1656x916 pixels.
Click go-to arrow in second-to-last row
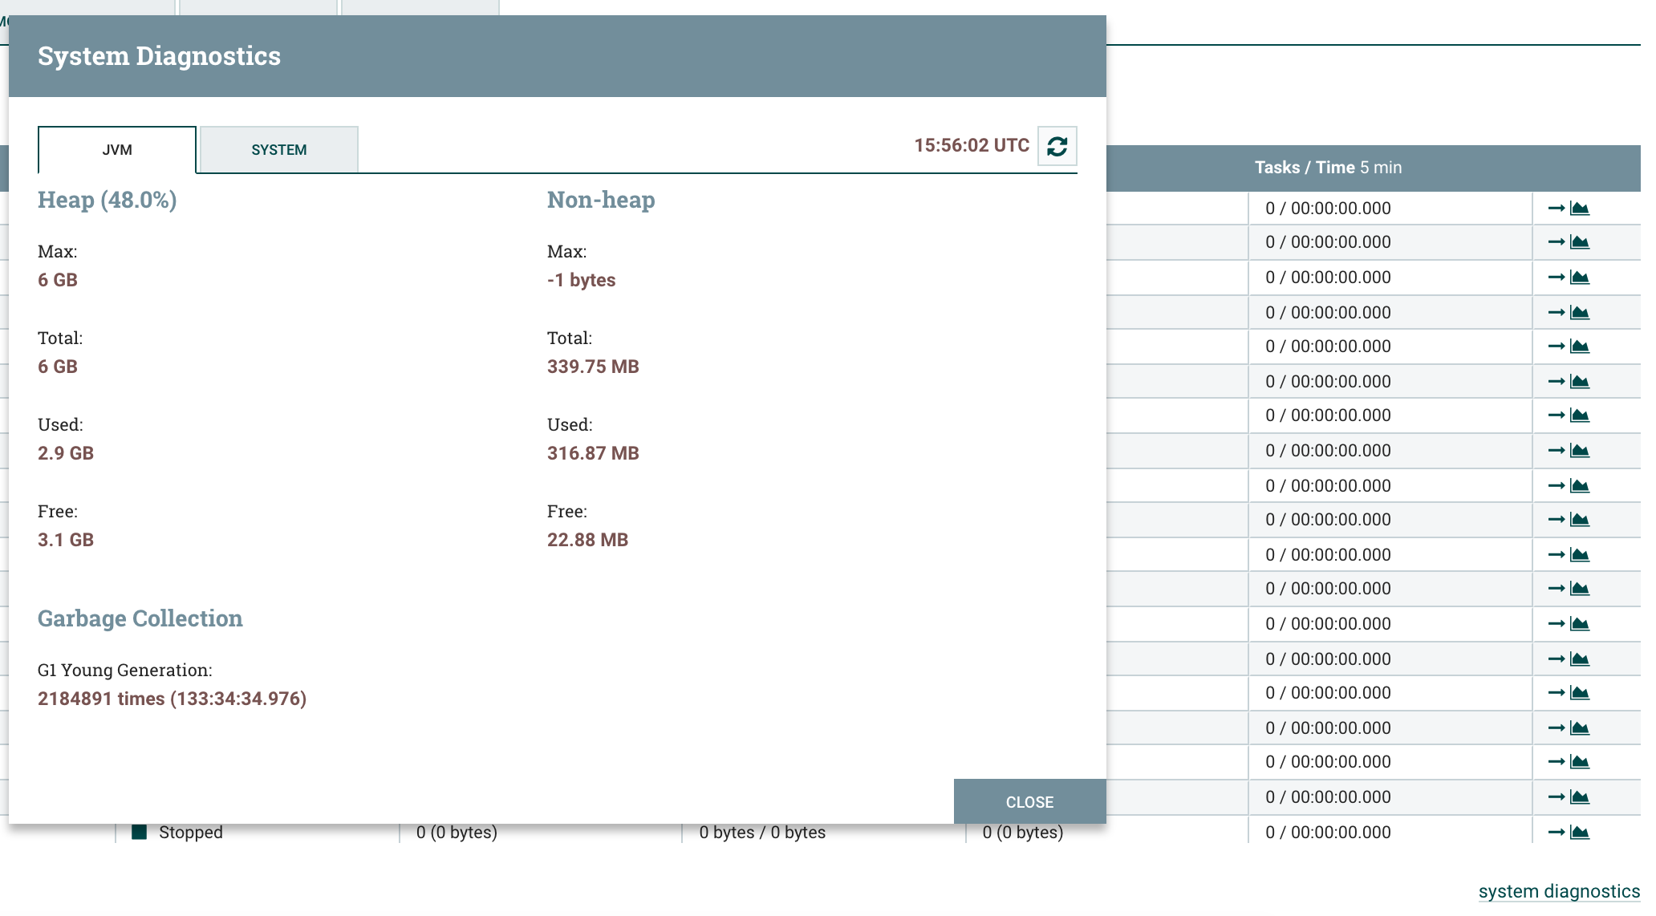coord(1556,797)
